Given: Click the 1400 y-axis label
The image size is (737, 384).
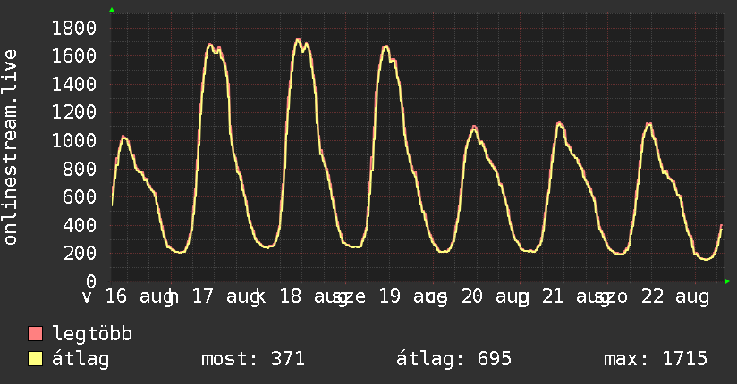Looking at the screenshot, I should tap(74, 85).
